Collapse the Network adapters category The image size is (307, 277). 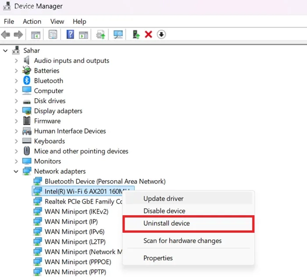point(16,172)
